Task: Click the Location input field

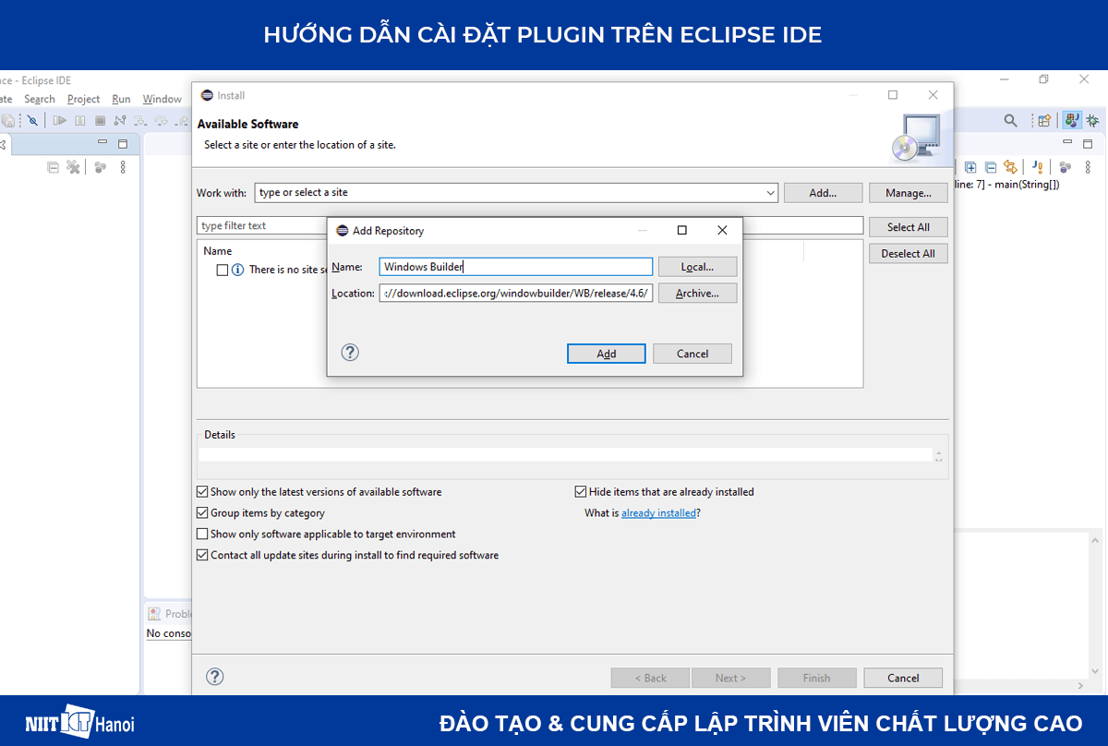Action: pyautogui.click(x=515, y=293)
